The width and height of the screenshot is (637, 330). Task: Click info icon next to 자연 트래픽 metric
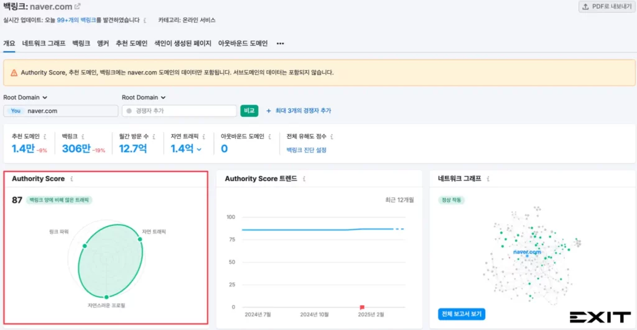tap(204, 137)
